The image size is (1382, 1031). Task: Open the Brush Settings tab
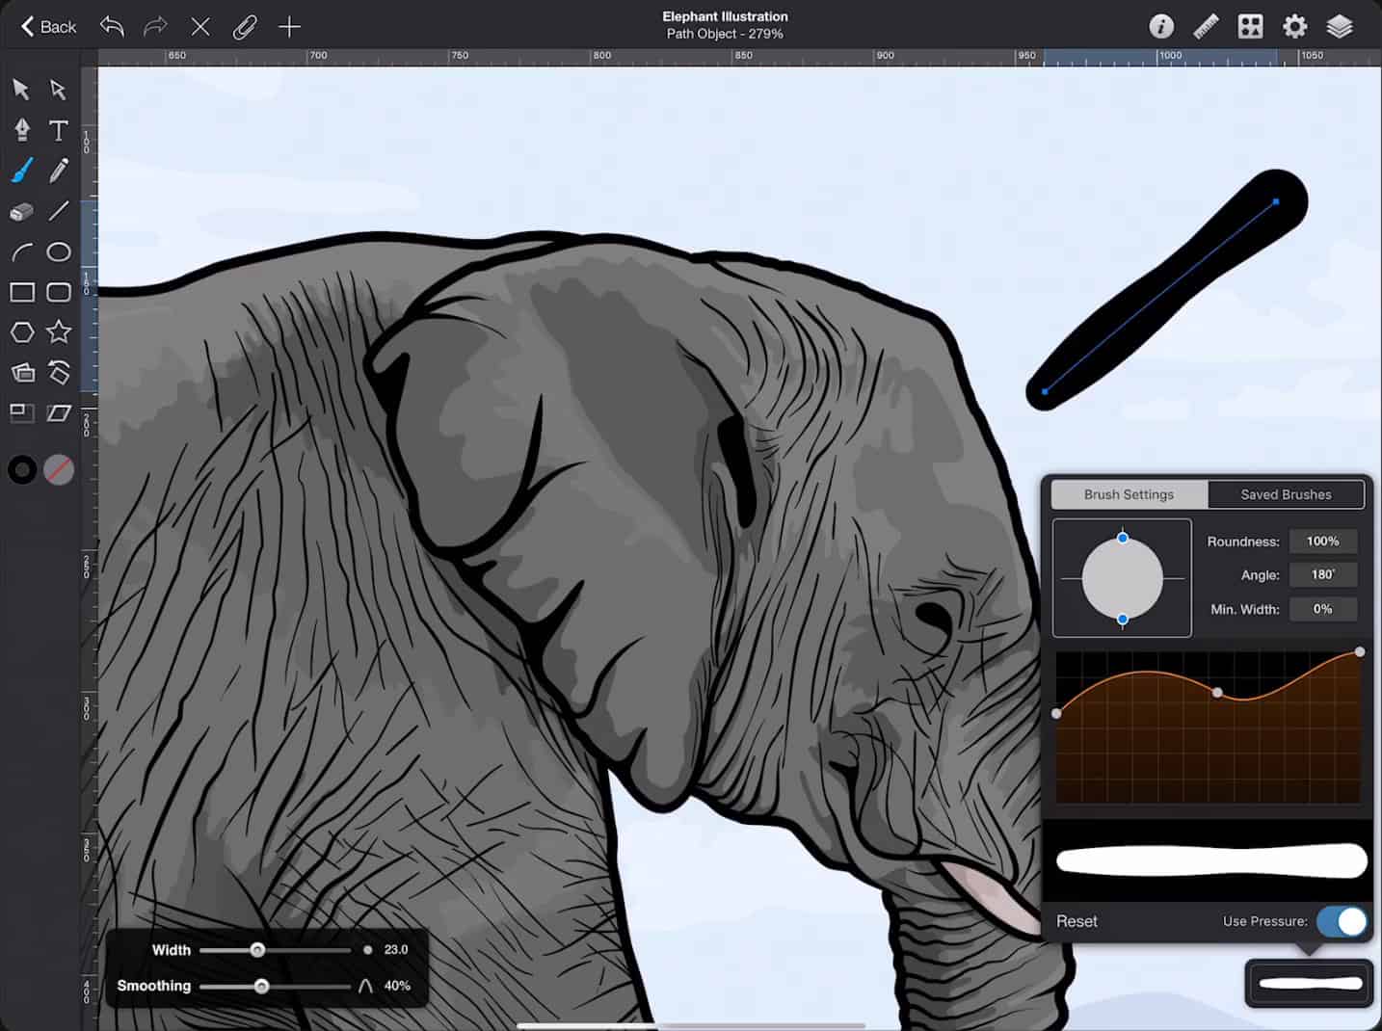coord(1128,494)
